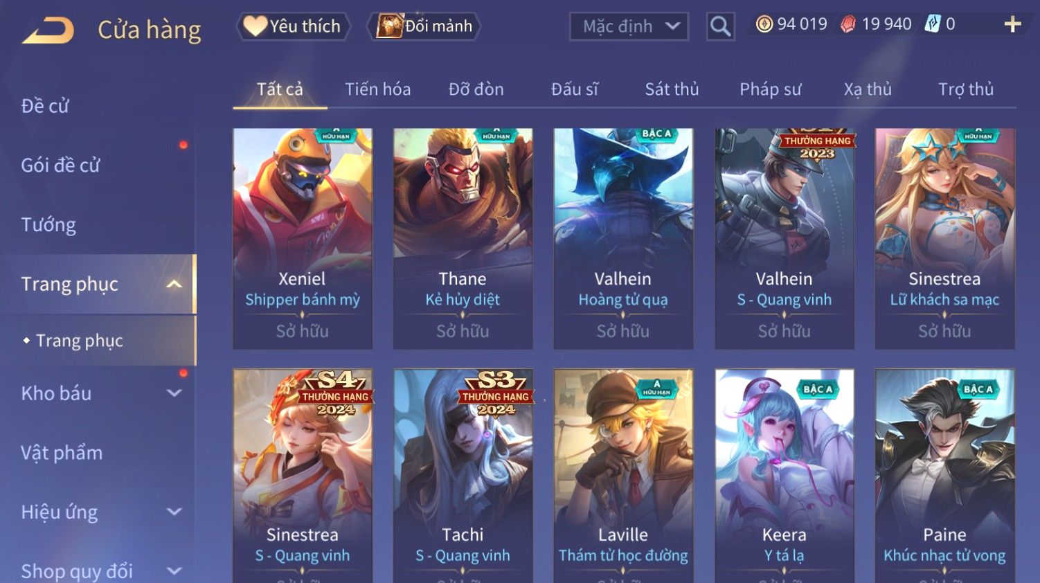The image size is (1040, 583).
Task: Click the red ruby currency icon
Action: tap(848, 24)
